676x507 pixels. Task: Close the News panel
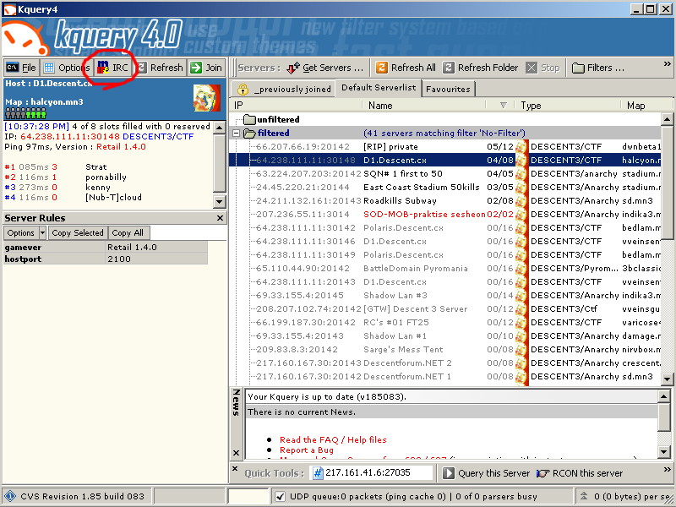[236, 453]
